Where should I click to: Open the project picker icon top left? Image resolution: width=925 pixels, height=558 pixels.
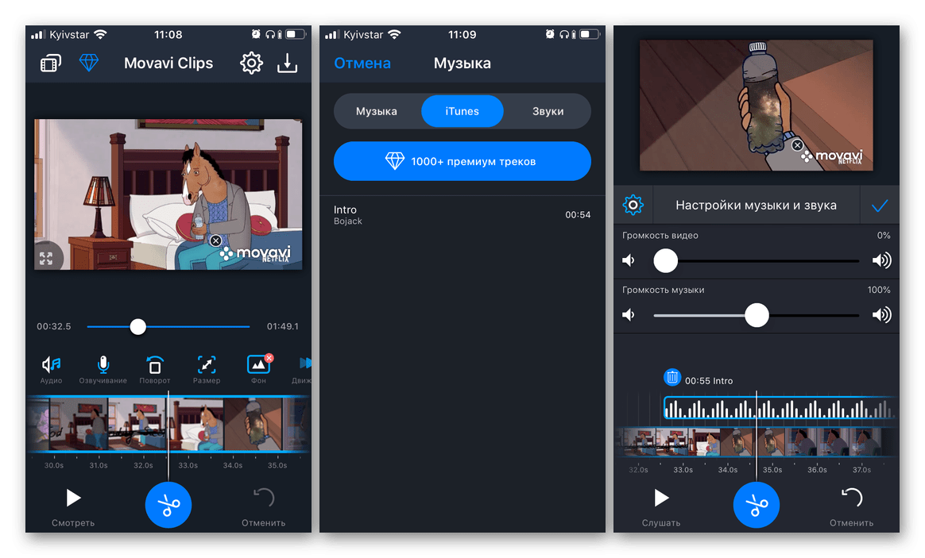[x=49, y=63]
